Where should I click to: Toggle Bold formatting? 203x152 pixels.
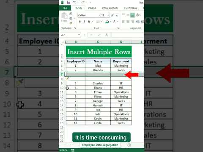(x=80, y=22)
